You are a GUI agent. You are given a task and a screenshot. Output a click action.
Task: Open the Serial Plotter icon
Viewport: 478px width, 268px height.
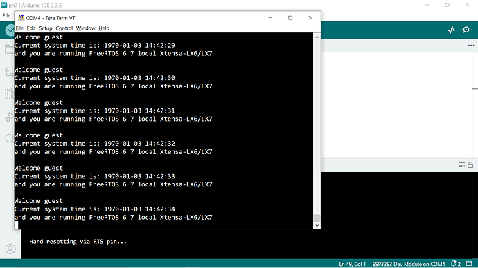coord(452,30)
